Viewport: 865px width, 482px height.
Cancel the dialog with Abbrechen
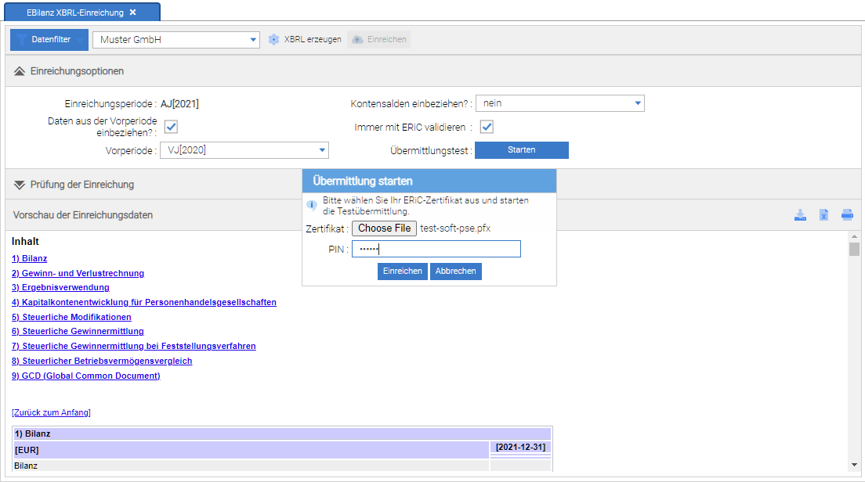pyautogui.click(x=455, y=271)
